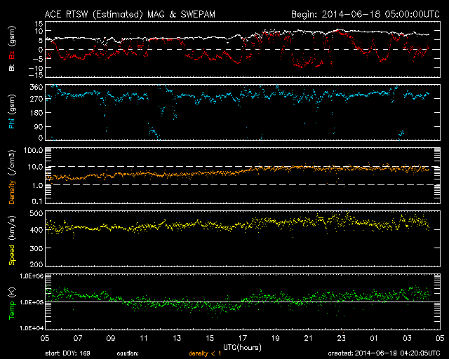Click the start DOY: 169 text
Viewport: 449px width, 359px height.
coord(68,353)
